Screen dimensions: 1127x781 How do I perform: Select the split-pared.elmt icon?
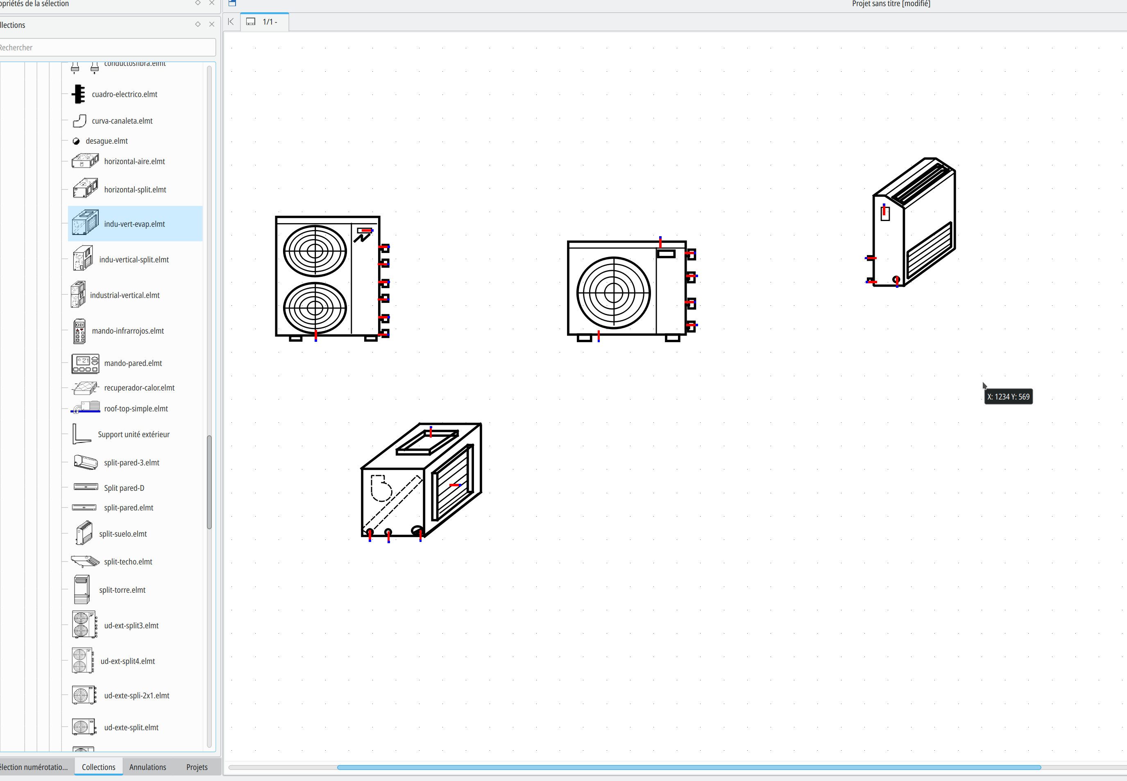point(84,508)
